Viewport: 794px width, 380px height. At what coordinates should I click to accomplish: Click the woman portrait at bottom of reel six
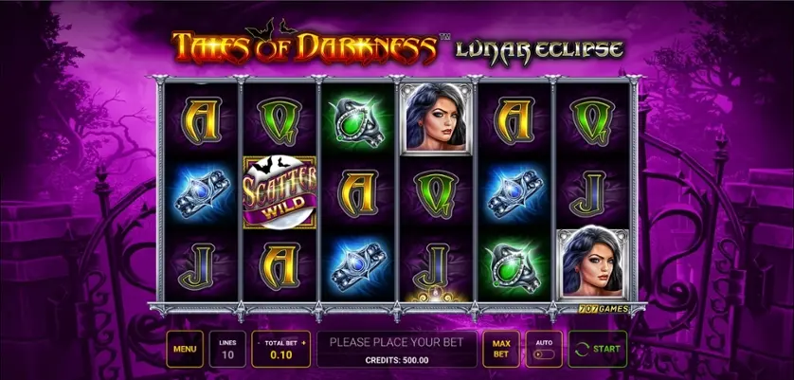point(592,264)
